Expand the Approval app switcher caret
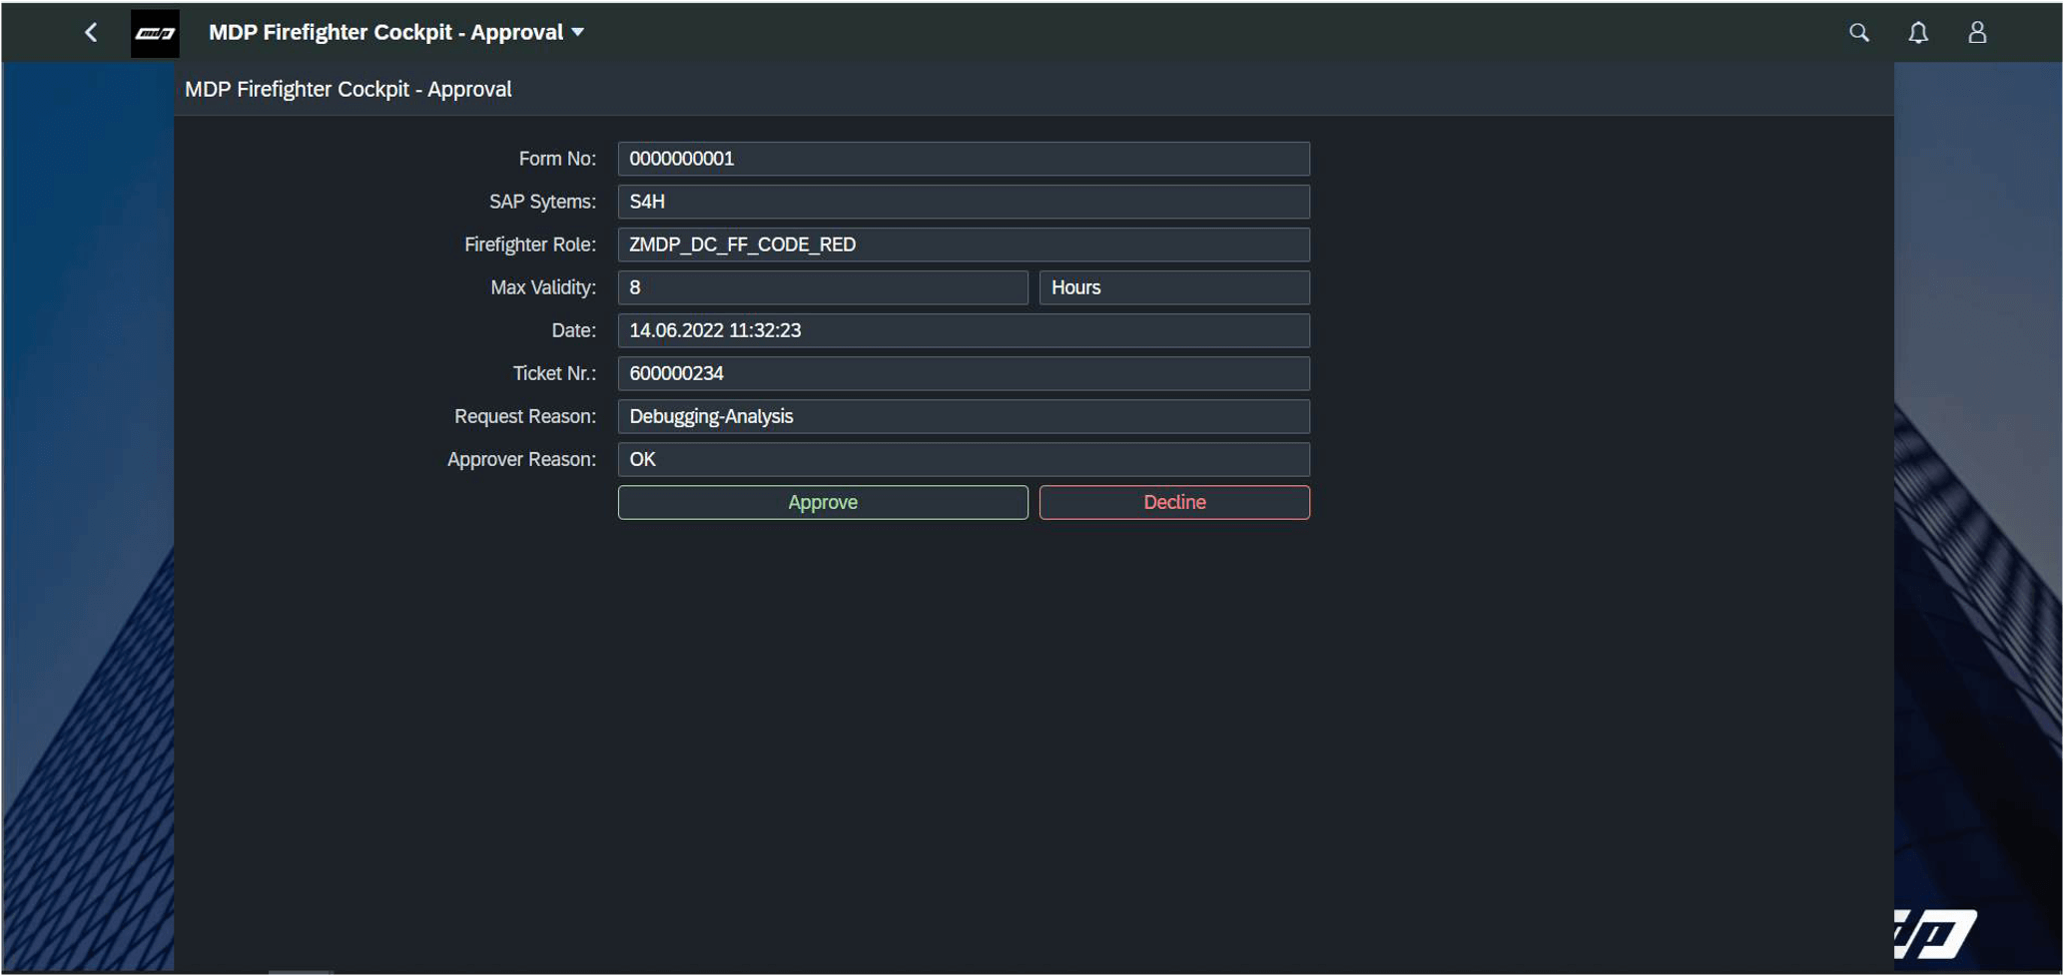 coord(577,32)
